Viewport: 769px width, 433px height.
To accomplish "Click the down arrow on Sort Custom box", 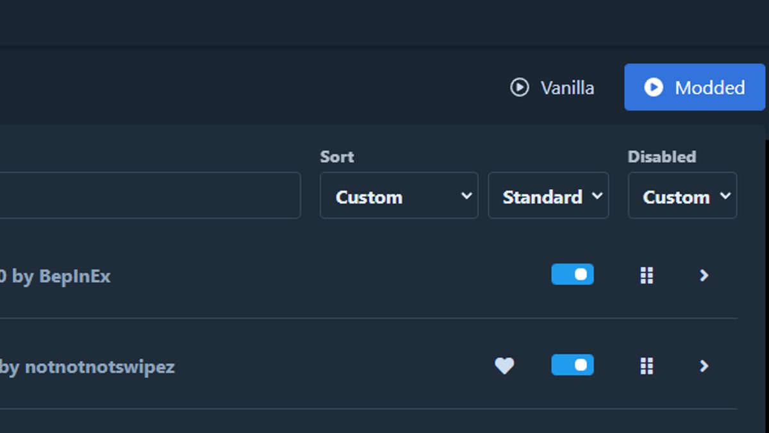I will [x=467, y=196].
